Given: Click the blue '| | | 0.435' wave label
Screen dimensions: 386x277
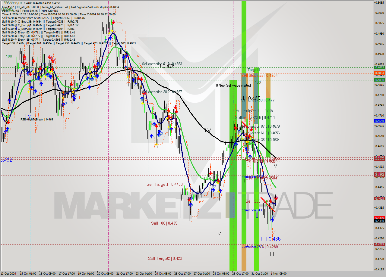Looking at the screenshot, I should (x=271, y=239).
